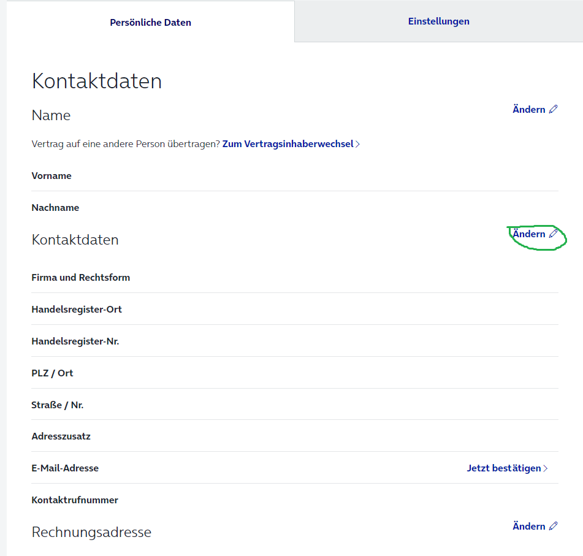This screenshot has height=556, width=583.
Task: Click the circled Ändern link for Kontaktdaten
Action: click(x=528, y=234)
